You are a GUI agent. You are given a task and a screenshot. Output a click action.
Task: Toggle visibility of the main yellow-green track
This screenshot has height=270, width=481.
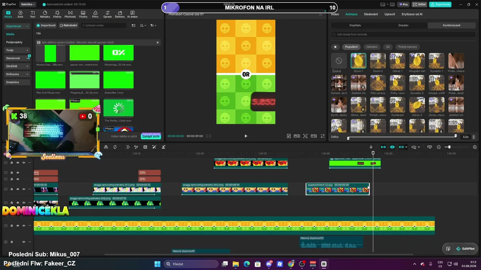click(x=18, y=226)
